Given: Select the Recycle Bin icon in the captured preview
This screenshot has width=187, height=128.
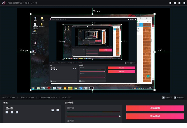Looking at the screenshot, I should (35, 18).
